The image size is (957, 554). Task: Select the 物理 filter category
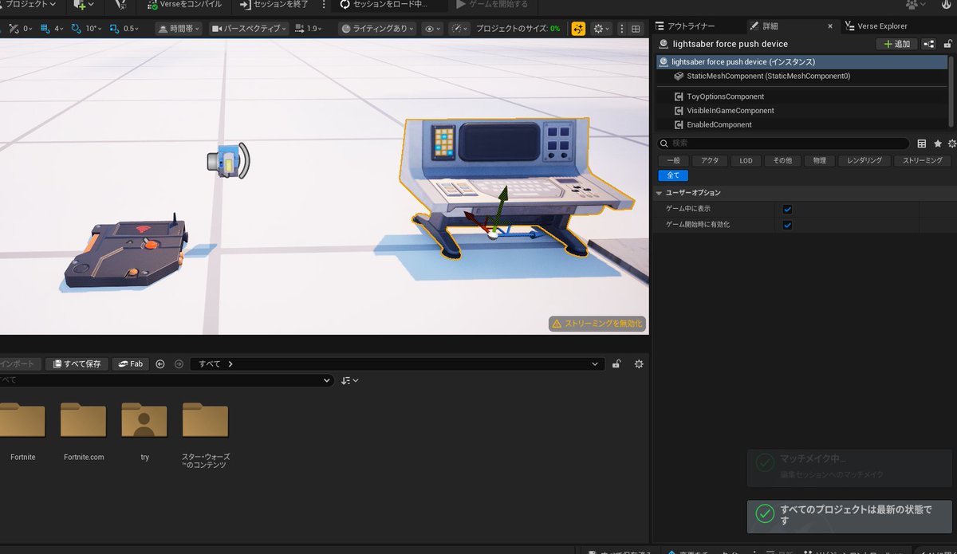(819, 160)
